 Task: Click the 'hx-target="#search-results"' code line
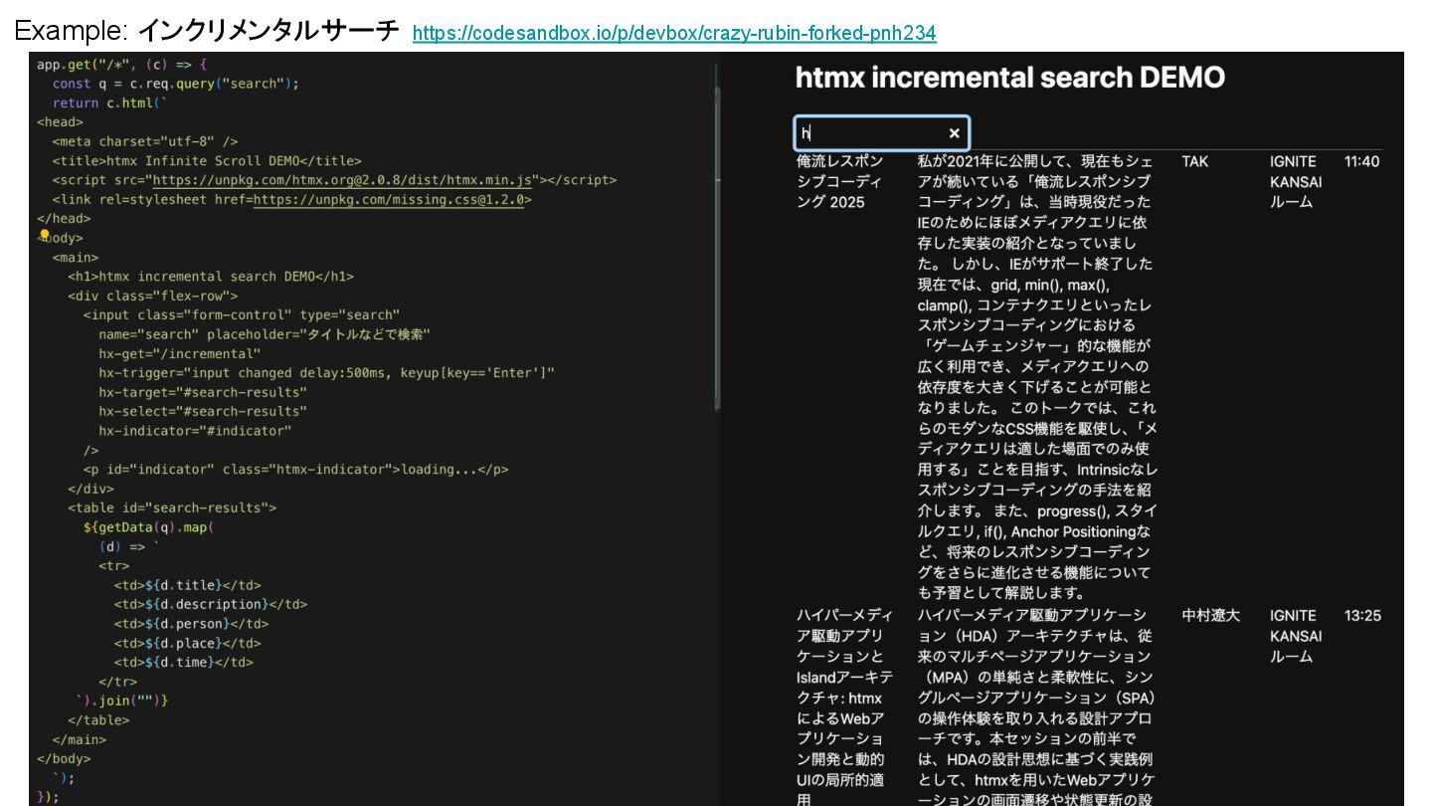pos(203,392)
